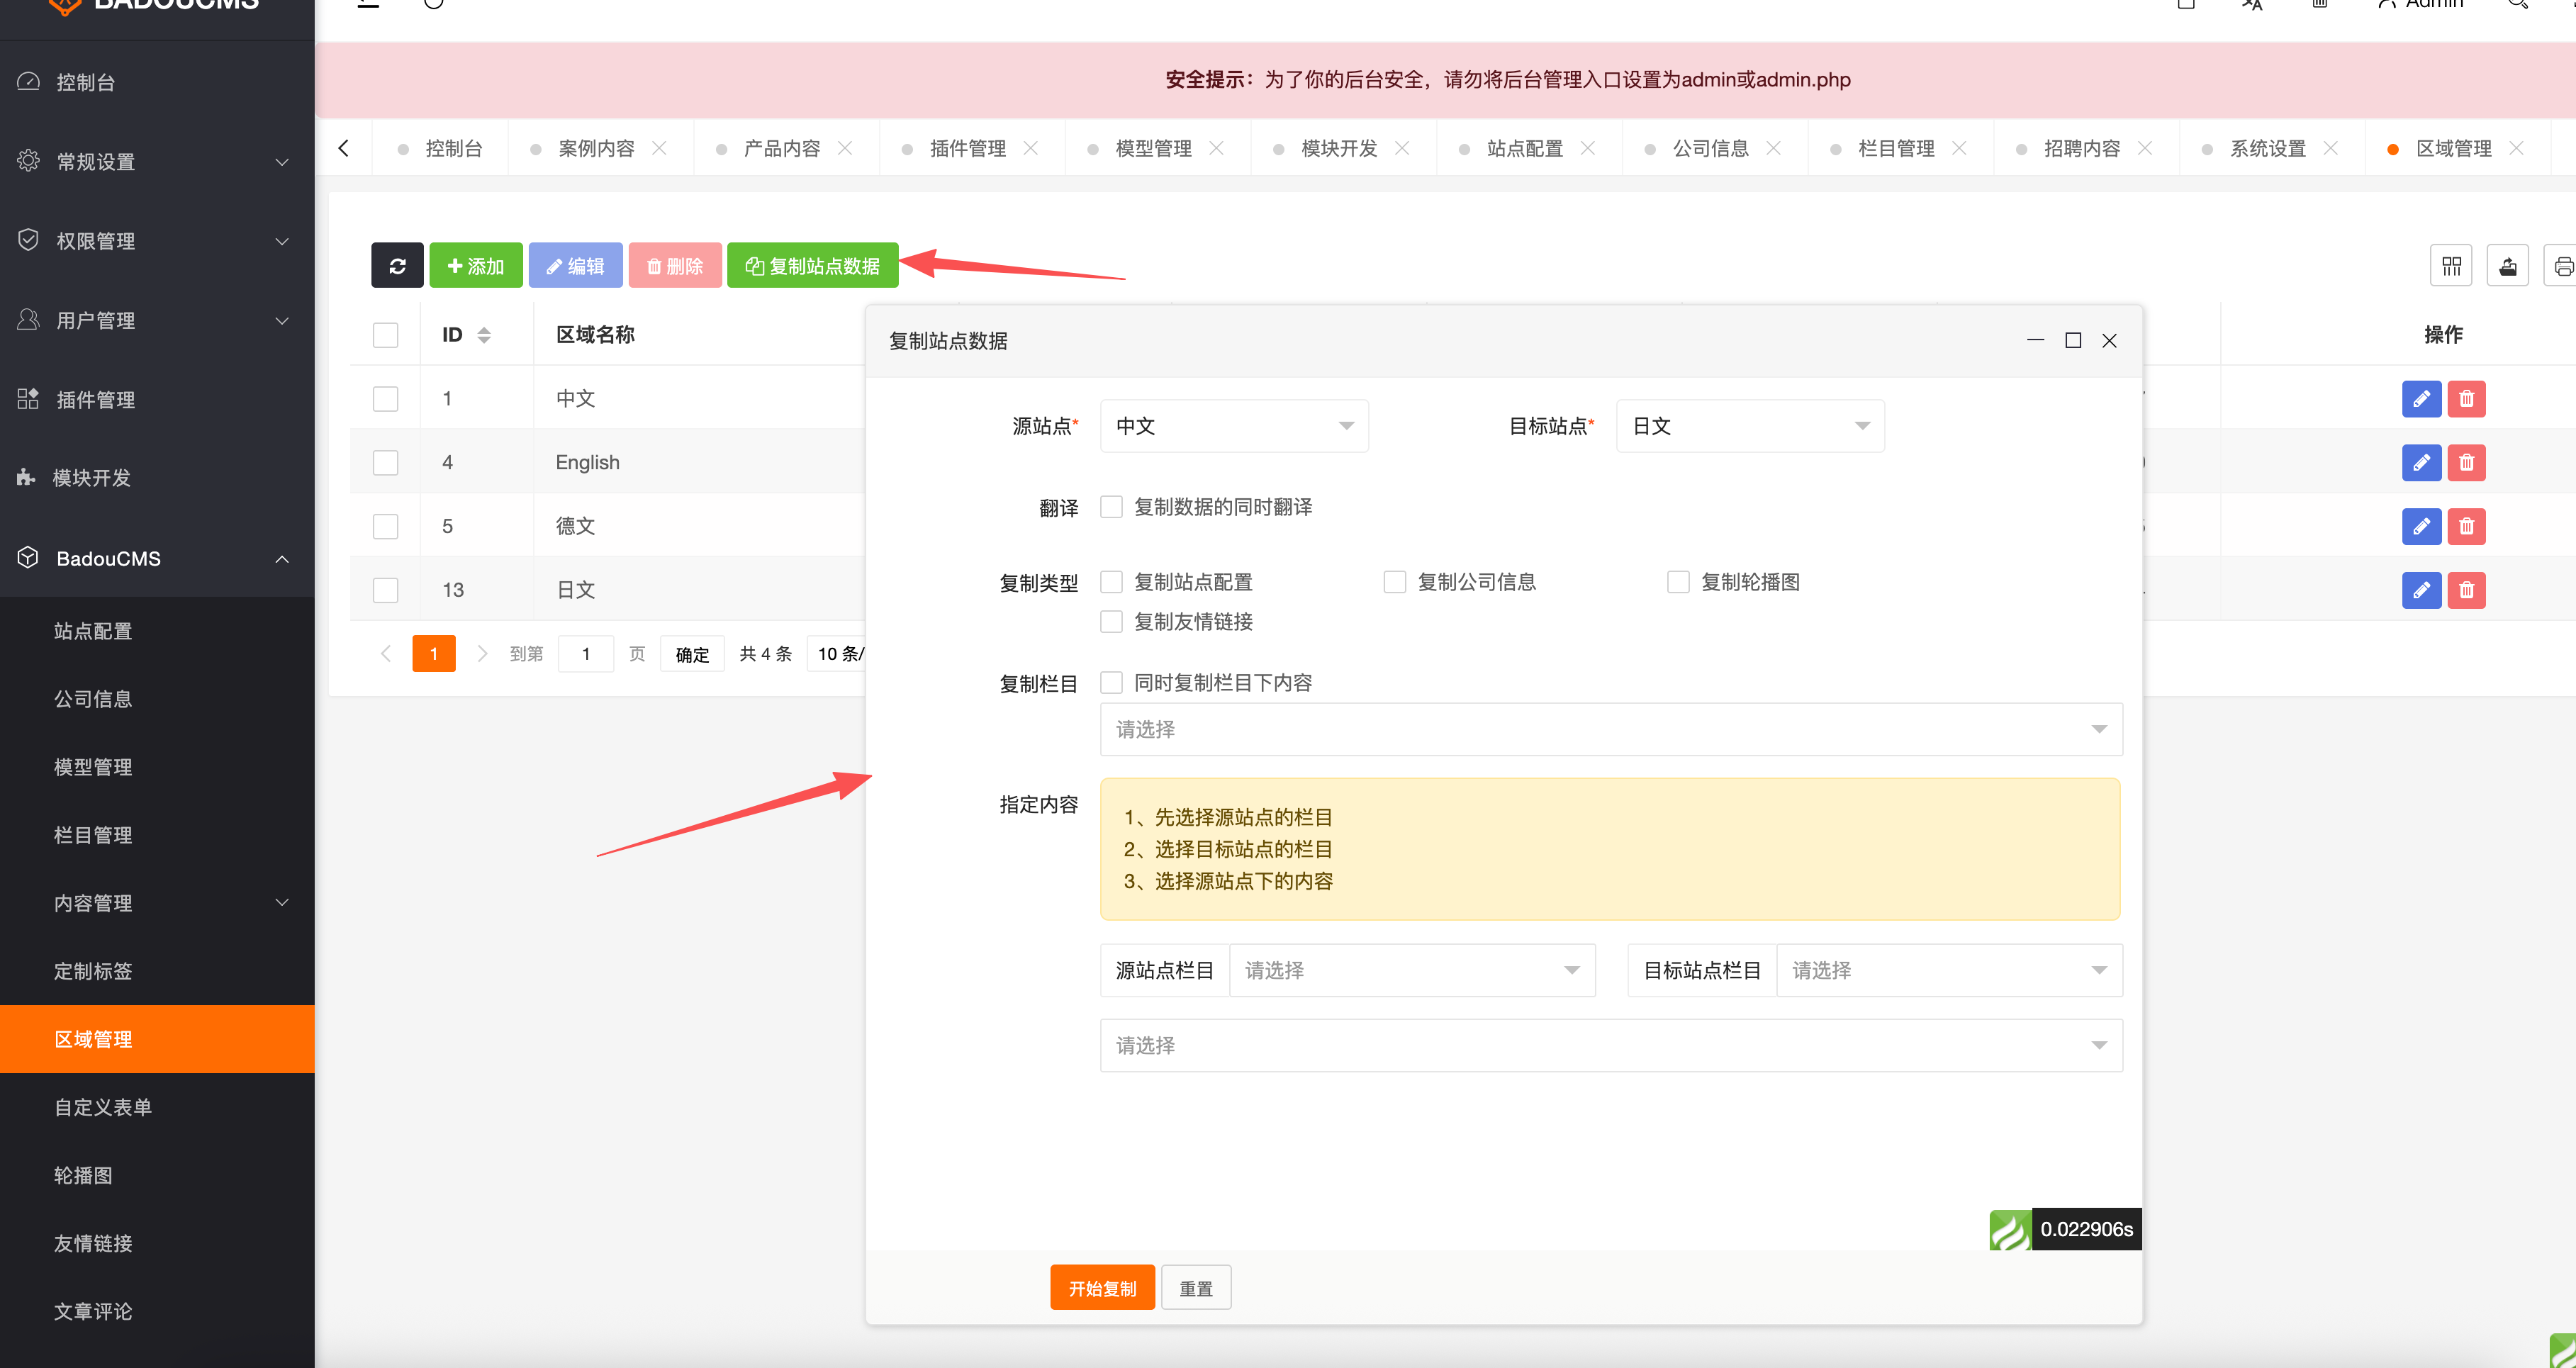Toggle fullscreen mode from the top bar
This screenshot has width=2576, height=1368.
click(2185, 4)
